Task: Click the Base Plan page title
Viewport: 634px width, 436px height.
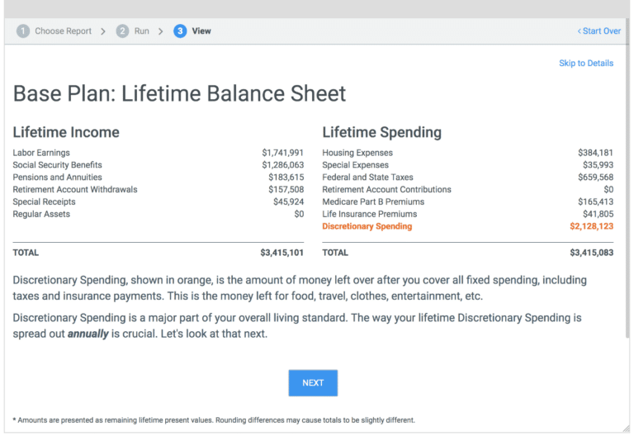Action: [x=179, y=94]
